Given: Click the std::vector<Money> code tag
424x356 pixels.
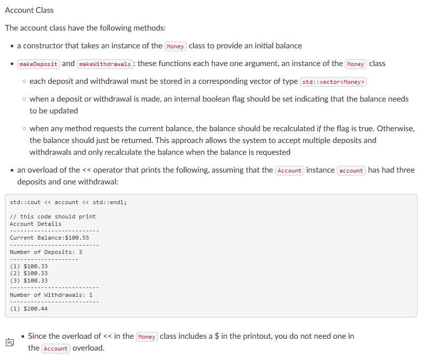Looking at the screenshot, I should click(x=333, y=81).
